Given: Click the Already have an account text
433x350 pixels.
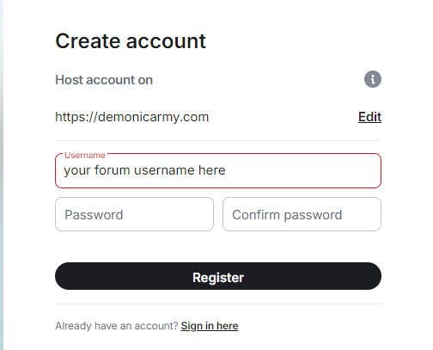Looking at the screenshot, I should [117, 326].
